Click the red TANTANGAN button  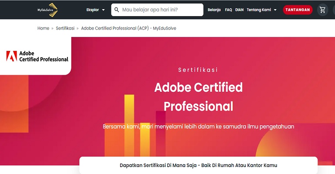click(x=298, y=10)
